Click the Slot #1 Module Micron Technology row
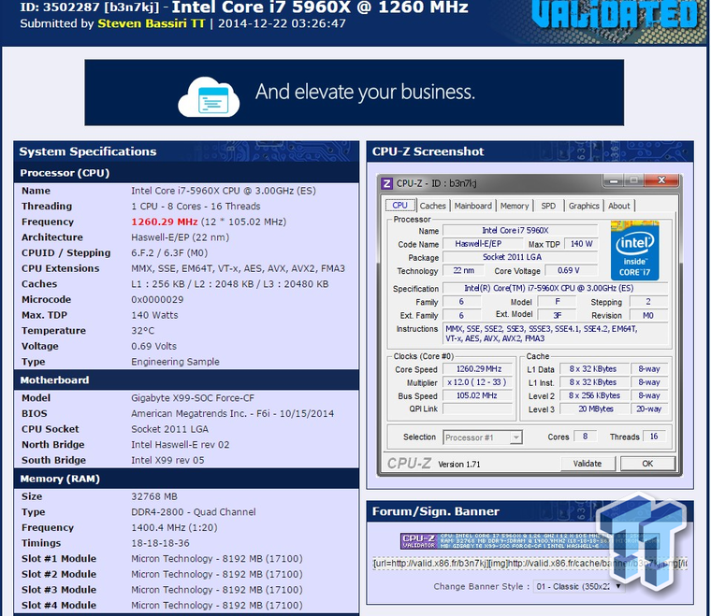This screenshot has width=711, height=616. coord(186,558)
